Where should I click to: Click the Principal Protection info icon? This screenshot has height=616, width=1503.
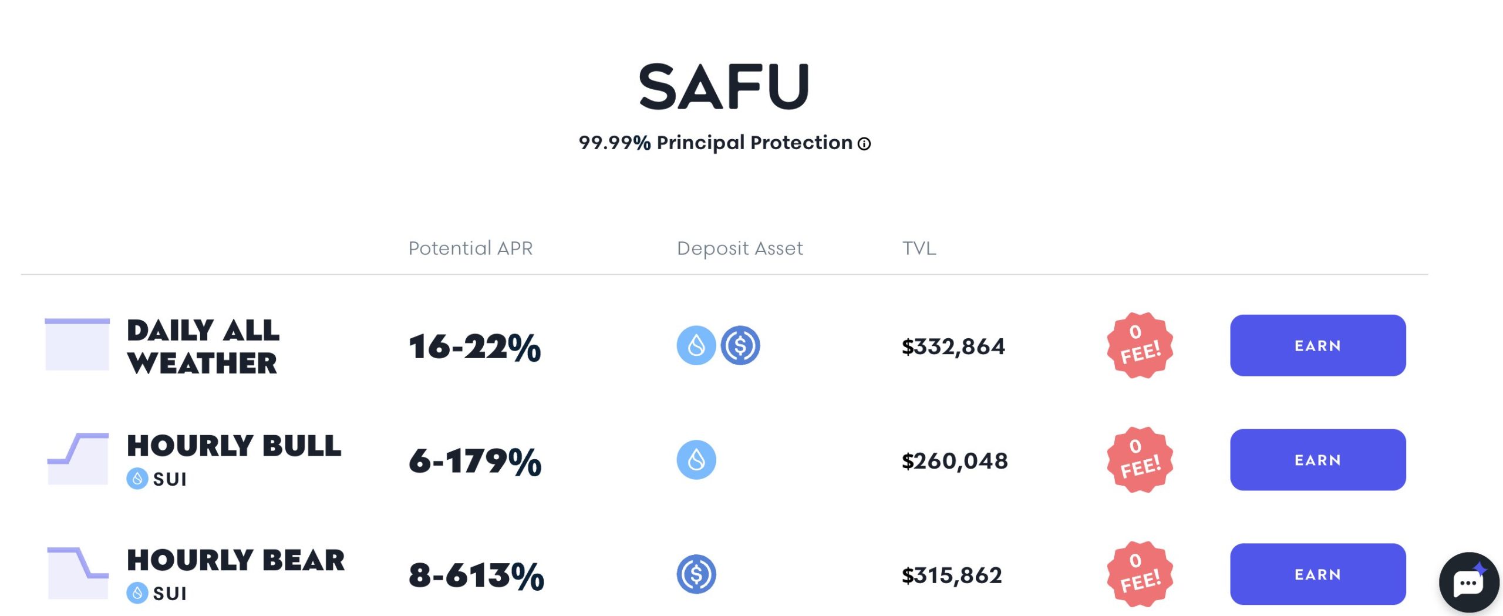tap(864, 144)
